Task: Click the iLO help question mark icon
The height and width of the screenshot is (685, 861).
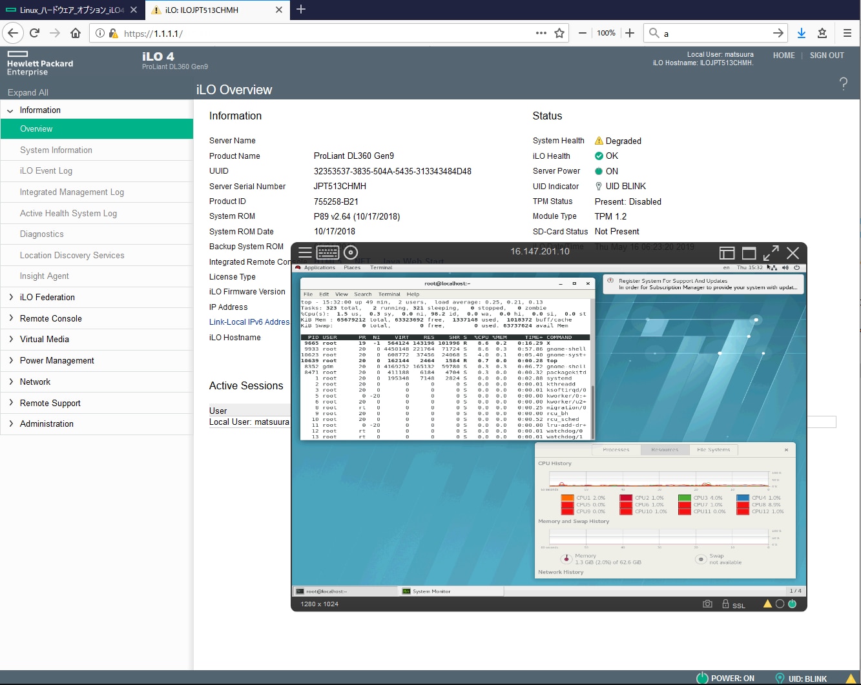Action: click(x=843, y=83)
